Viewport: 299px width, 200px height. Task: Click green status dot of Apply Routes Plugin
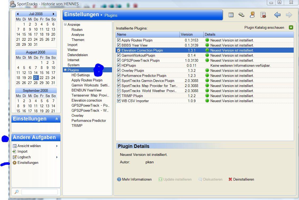point(207,40)
